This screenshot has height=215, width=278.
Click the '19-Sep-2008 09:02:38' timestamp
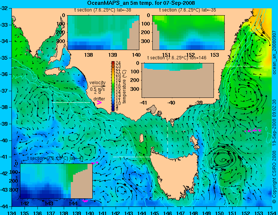pyautogui.click(x=274, y=122)
